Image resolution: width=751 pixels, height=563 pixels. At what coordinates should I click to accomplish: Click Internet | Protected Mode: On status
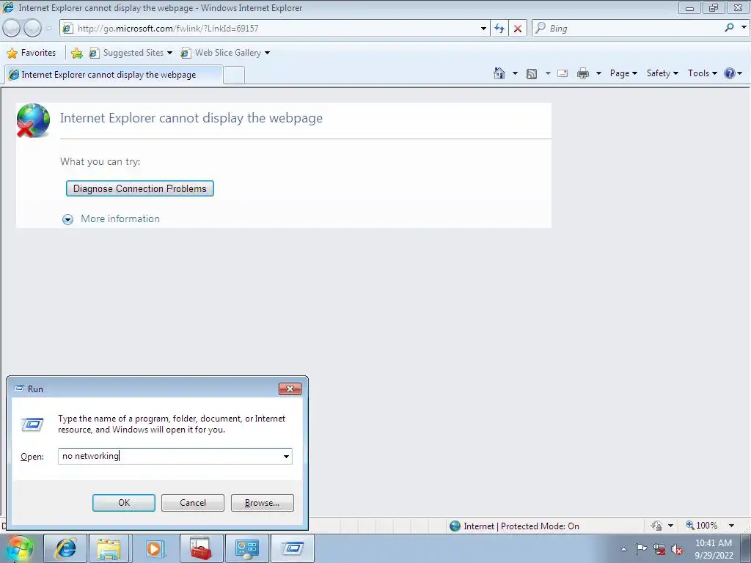pyautogui.click(x=514, y=526)
